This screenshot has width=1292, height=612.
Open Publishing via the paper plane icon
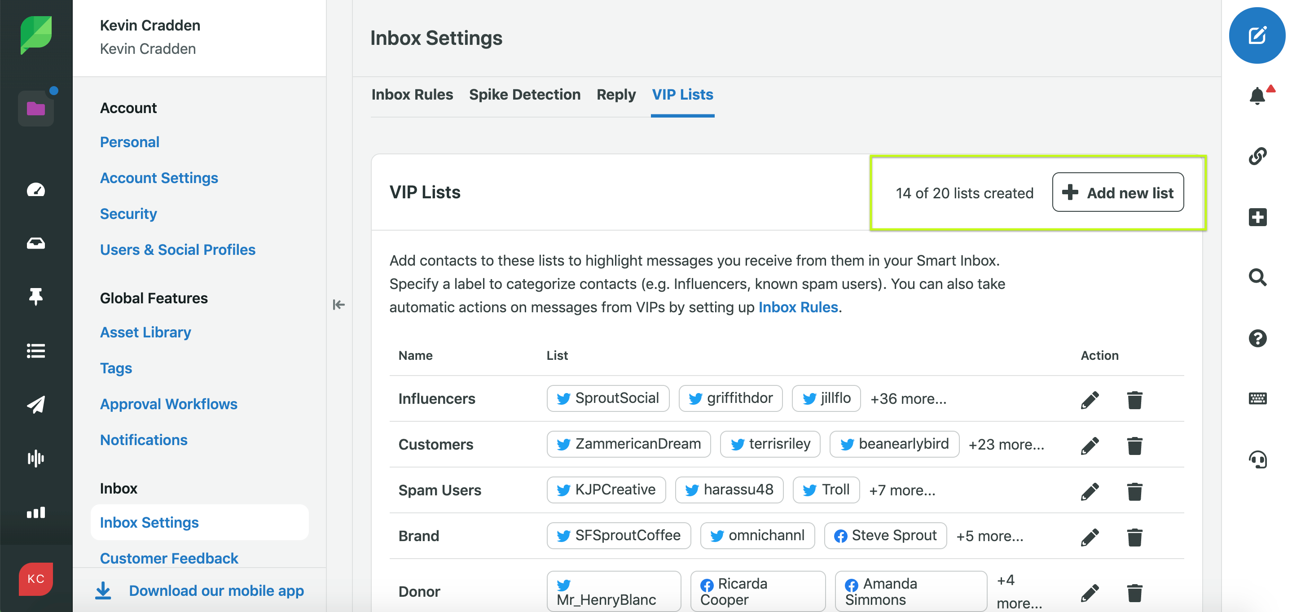[x=35, y=405]
